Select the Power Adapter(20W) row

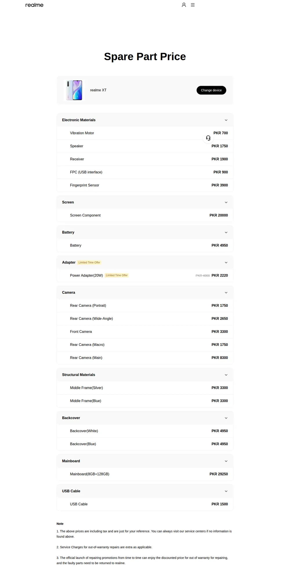[145, 275]
